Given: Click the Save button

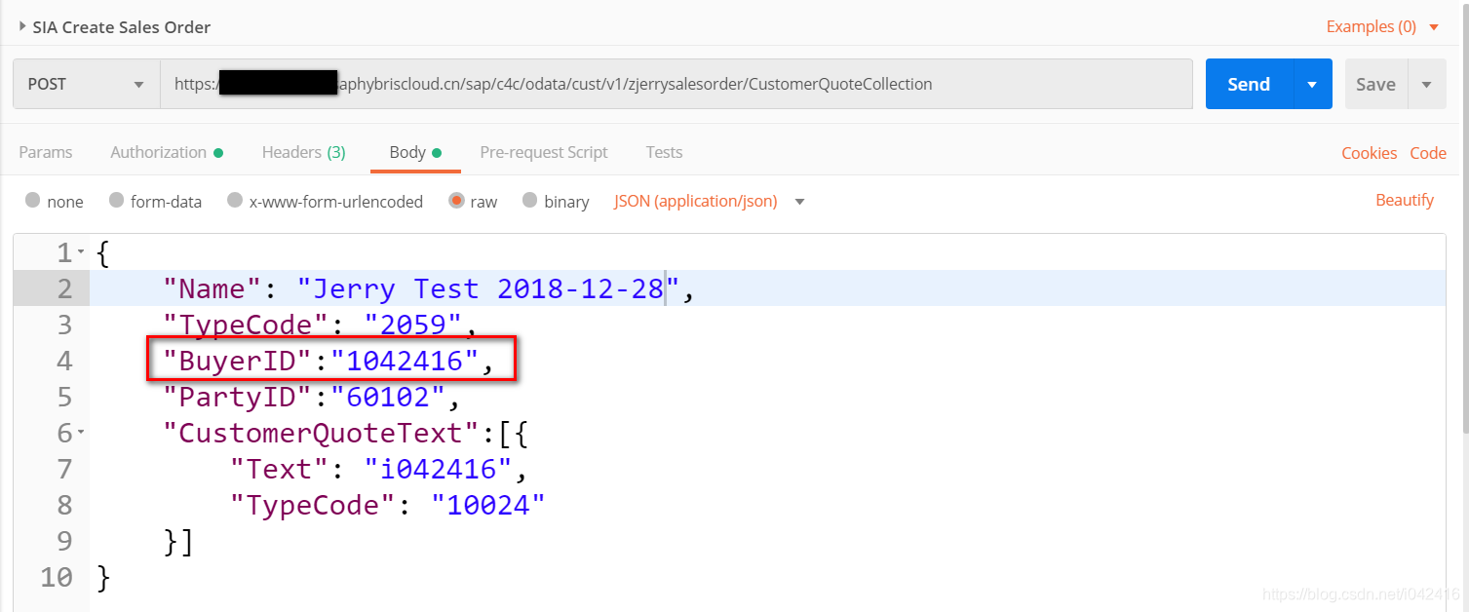Looking at the screenshot, I should 1375,84.
